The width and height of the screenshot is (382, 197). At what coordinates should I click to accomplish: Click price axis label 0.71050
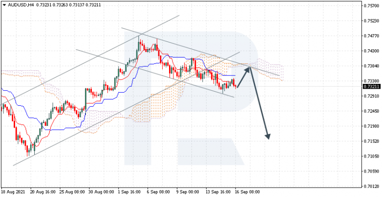(x=372, y=157)
